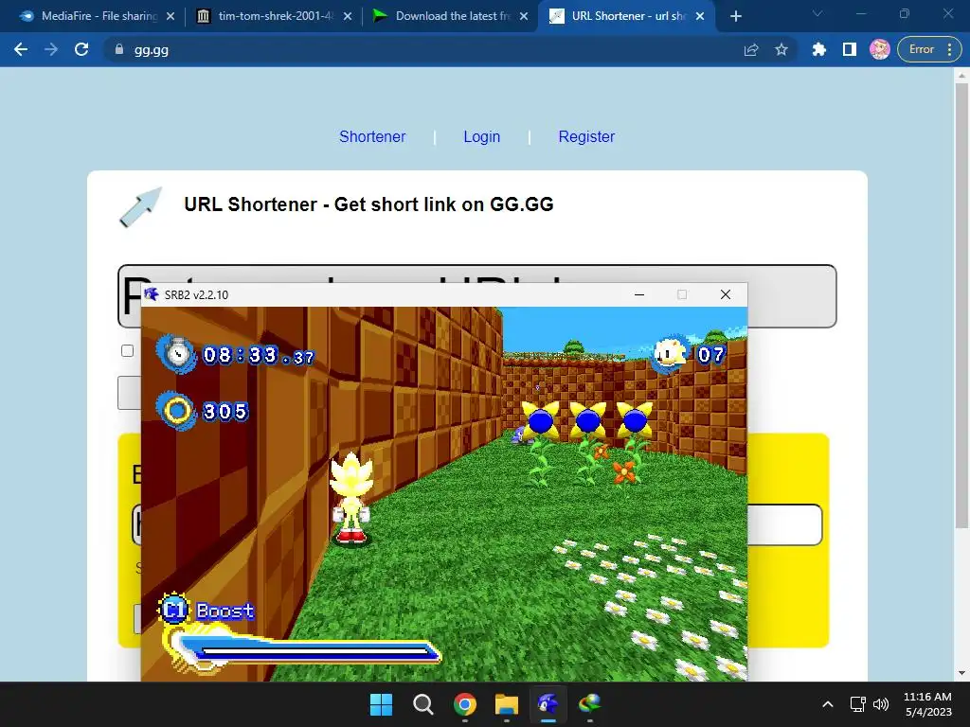Open the Login link

pyautogui.click(x=482, y=136)
